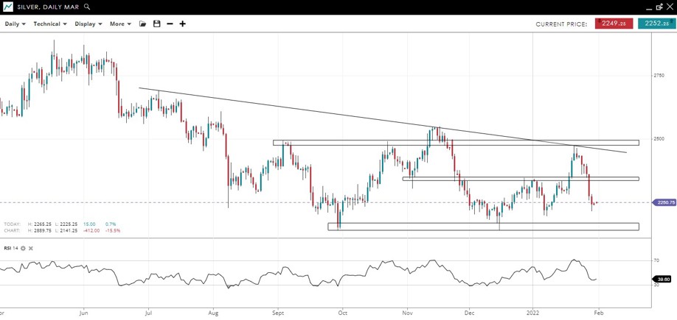Expand the Daily timeframe dropdown
The height and width of the screenshot is (320, 677).
pos(15,24)
